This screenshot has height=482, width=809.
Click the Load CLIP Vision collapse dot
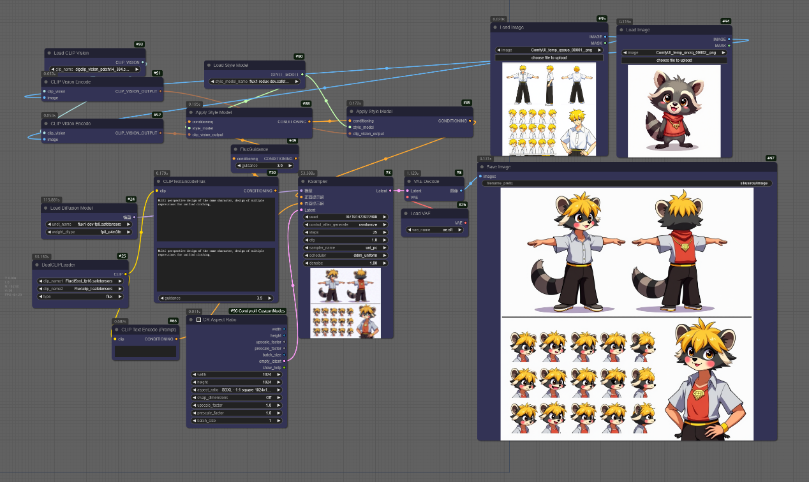48,53
